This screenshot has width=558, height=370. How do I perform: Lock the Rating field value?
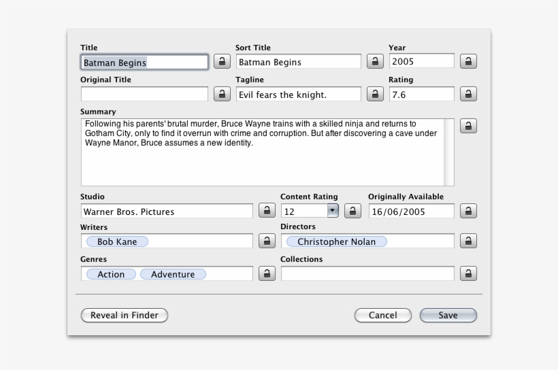coord(468,95)
